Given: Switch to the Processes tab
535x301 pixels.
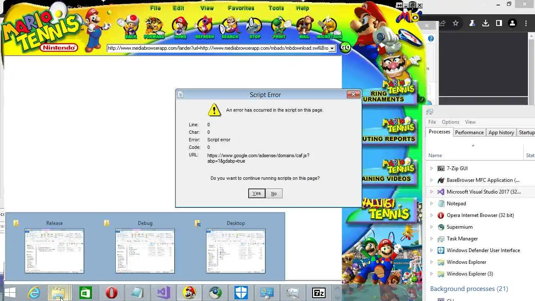Looking at the screenshot, I should pos(439,132).
